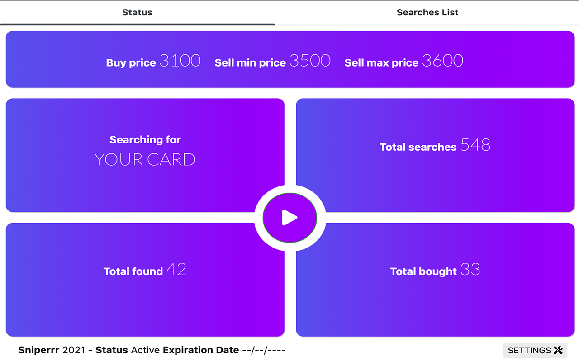579x362 pixels.
Task: Click the Total bought label
Action: pyautogui.click(x=423, y=271)
